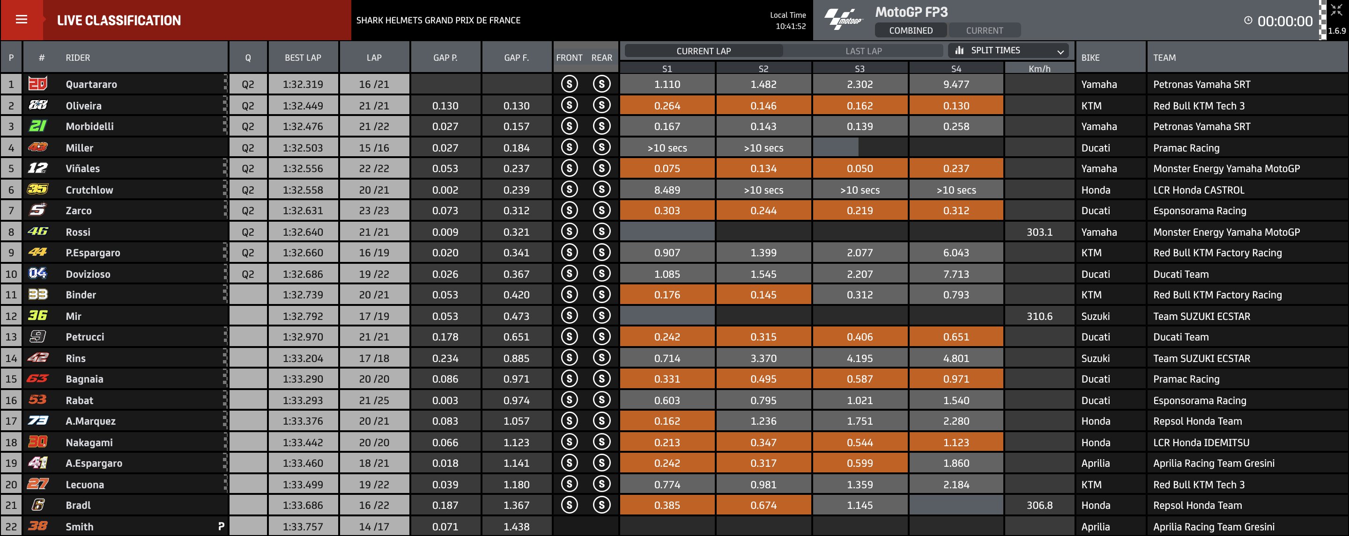Click the BIKE column header
This screenshot has height=536, width=1349.
(1090, 58)
